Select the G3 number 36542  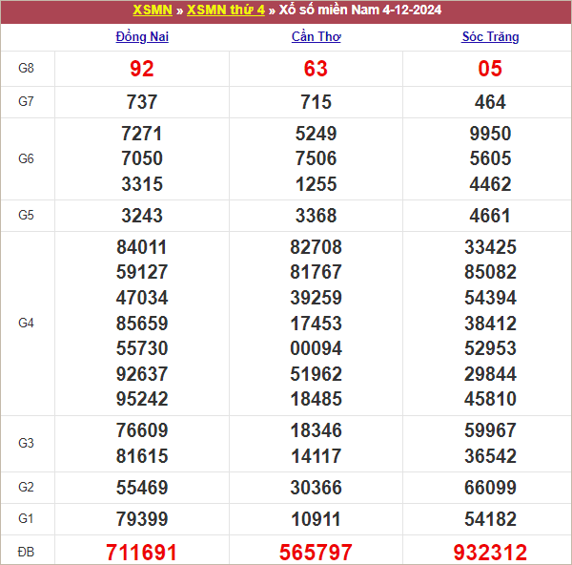tap(490, 456)
